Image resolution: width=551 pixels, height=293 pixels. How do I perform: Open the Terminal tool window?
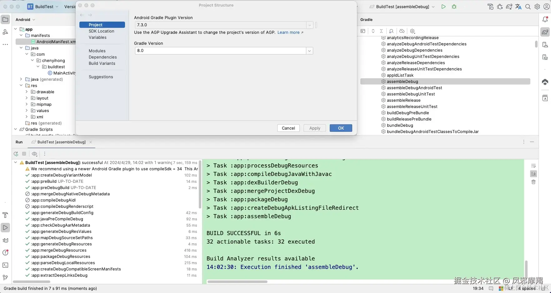(x=5, y=265)
